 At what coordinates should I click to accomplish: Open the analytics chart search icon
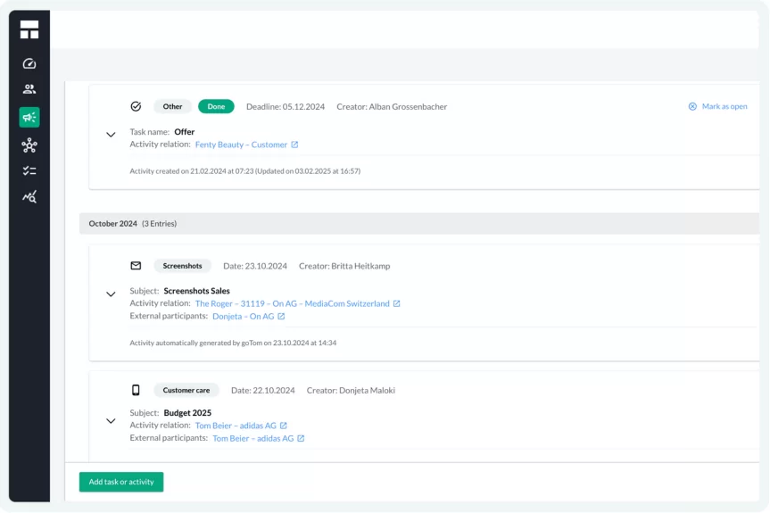point(29,197)
